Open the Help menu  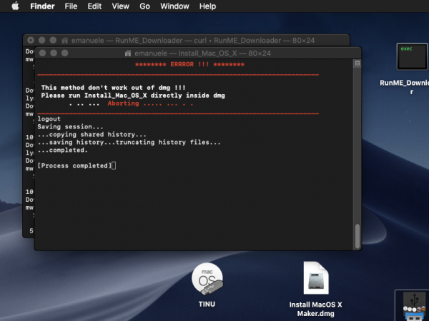click(x=207, y=6)
